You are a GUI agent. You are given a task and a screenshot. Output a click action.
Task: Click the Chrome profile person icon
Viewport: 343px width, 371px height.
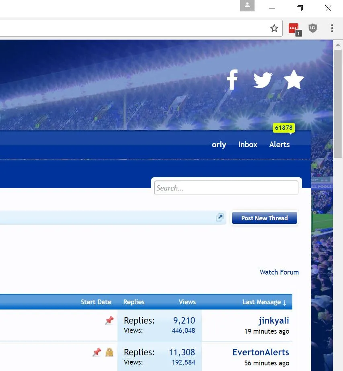point(247,6)
